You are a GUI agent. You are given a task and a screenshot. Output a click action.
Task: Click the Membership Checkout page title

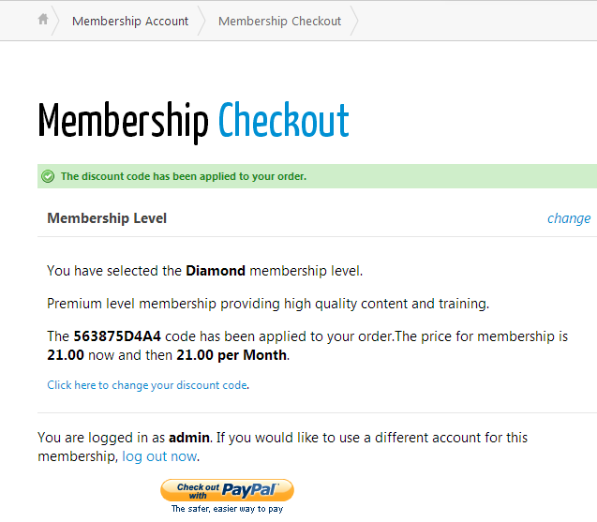coord(193,122)
